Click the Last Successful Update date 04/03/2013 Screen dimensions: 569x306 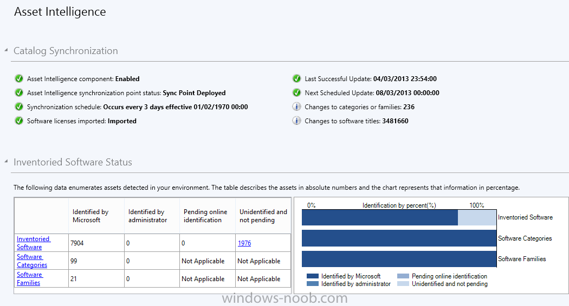click(405, 78)
